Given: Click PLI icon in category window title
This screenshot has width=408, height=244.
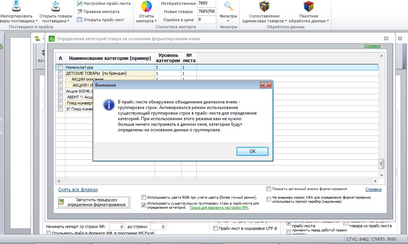Looking at the screenshot, I should pyautogui.click(x=52, y=39).
